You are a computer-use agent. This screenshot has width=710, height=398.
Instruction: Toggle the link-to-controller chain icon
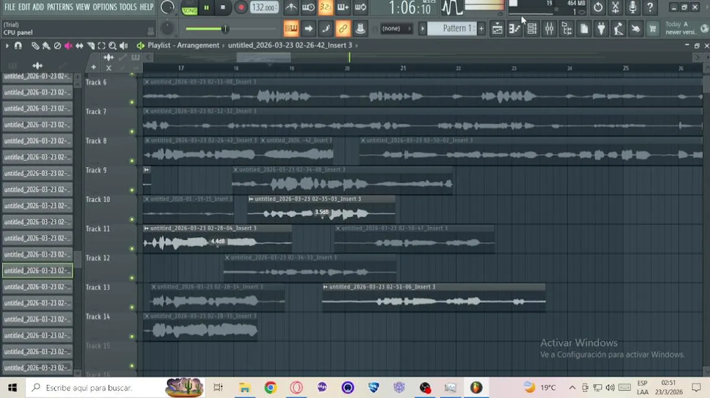coord(343,28)
